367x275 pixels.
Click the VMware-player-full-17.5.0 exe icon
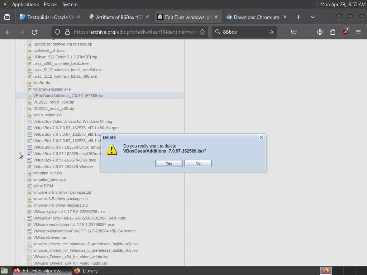pos(29,212)
